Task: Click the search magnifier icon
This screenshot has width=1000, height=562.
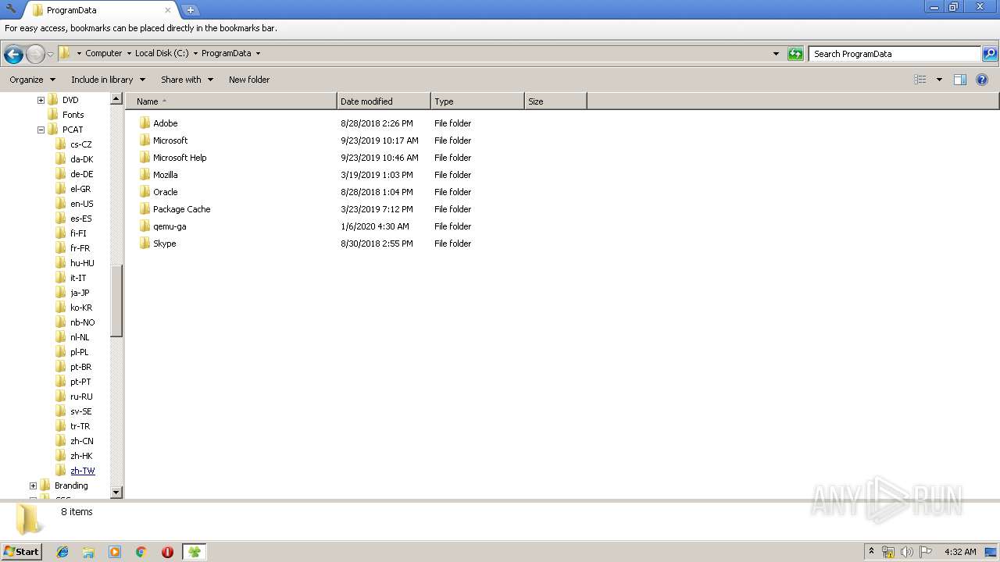Action: click(990, 54)
